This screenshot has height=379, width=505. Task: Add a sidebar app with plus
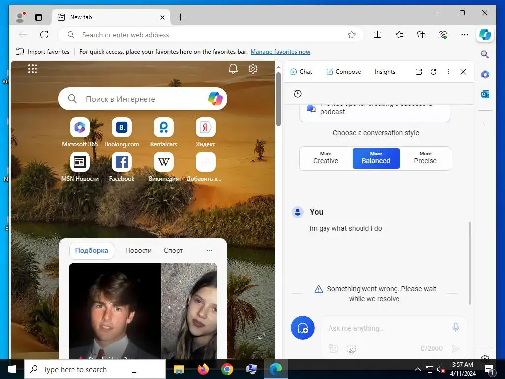(x=485, y=126)
